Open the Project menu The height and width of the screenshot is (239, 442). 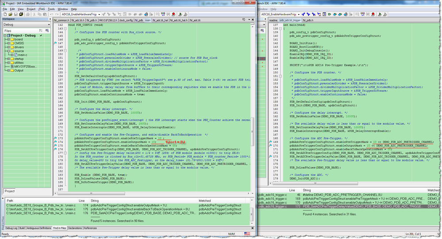coord(31,9)
